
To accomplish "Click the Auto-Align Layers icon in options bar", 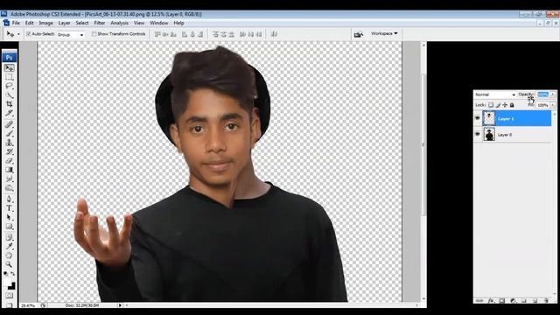I will coord(274,34).
